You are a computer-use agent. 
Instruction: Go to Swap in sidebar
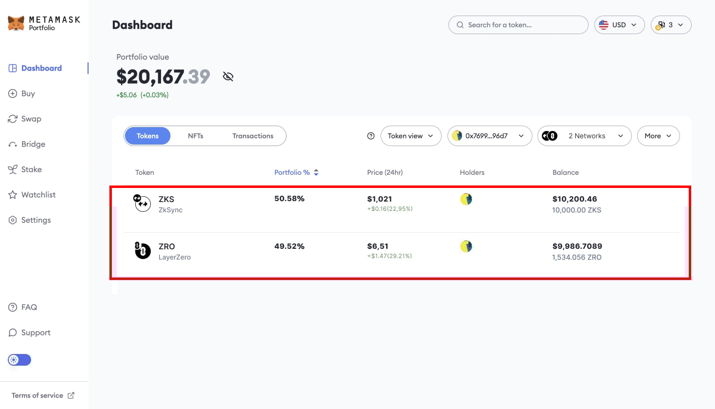pos(31,119)
